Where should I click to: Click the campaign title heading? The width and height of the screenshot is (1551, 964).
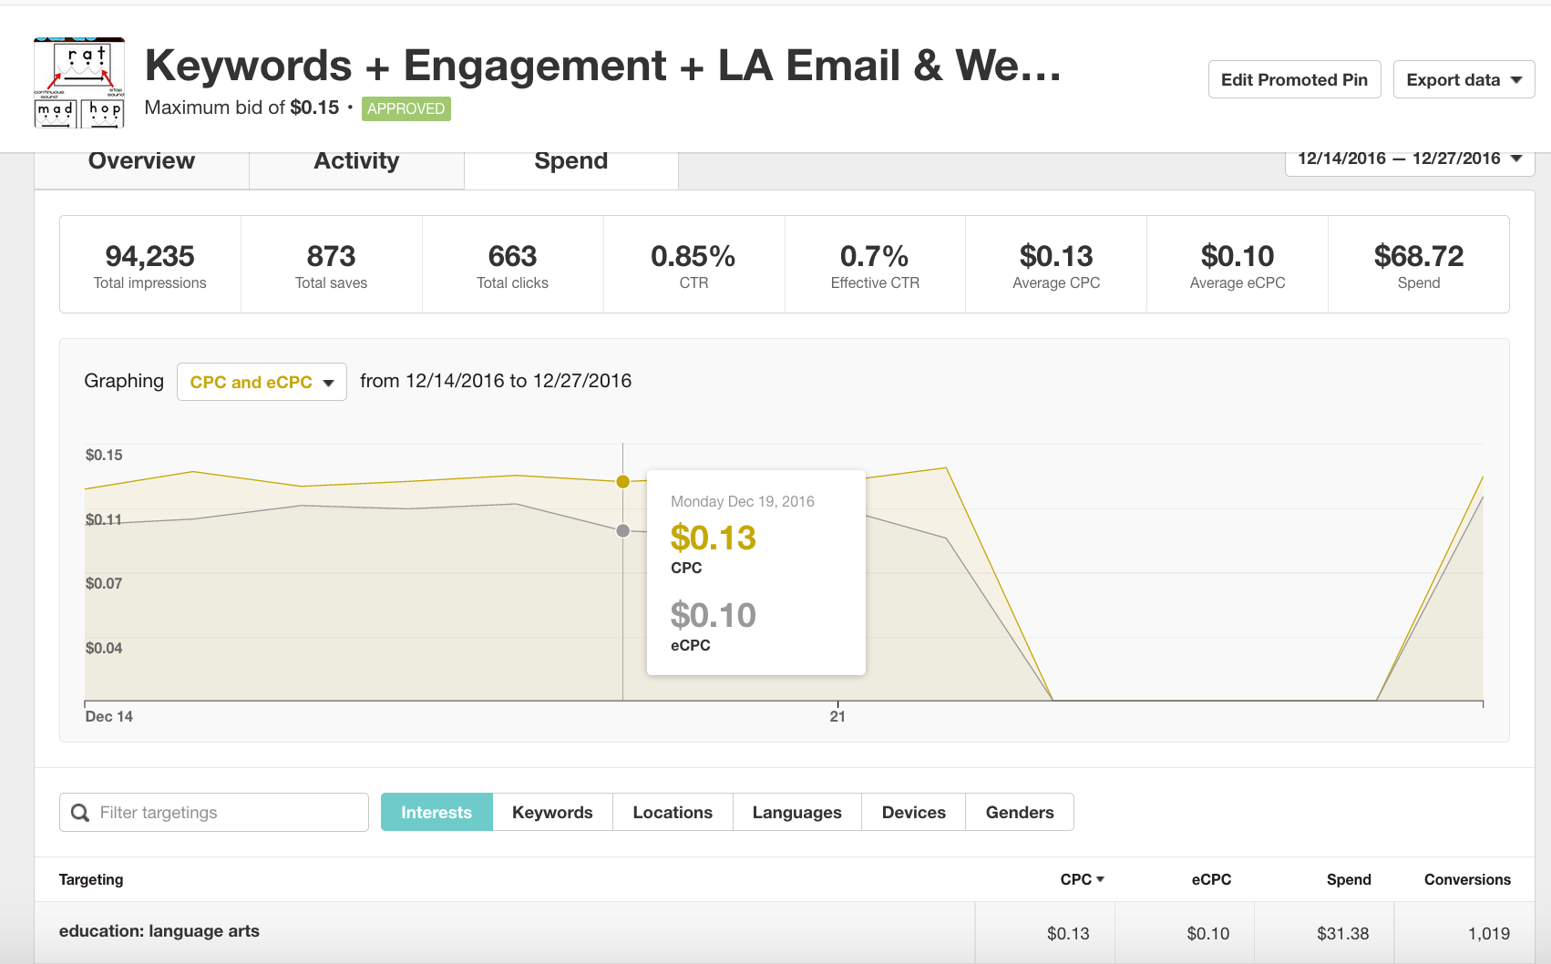click(x=603, y=66)
